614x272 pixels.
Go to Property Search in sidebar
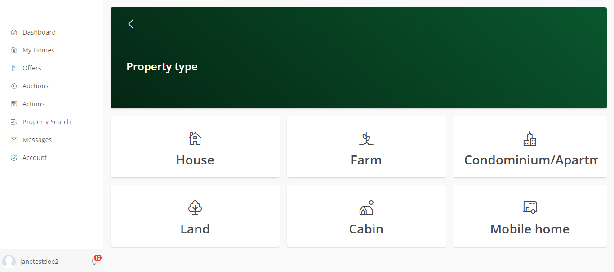47,122
